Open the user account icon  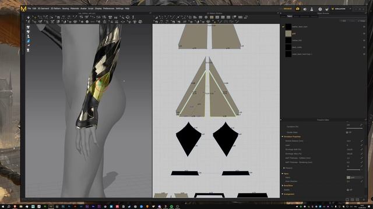[x=312, y=9]
